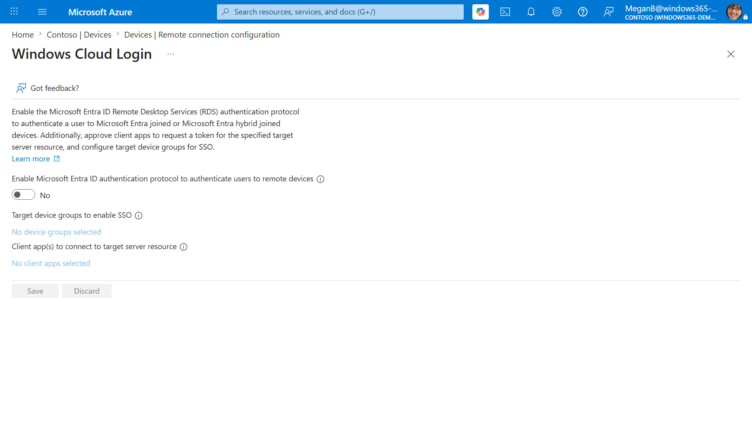Open MeganB account avatar menu
The height and width of the screenshot is (423, 752).
coord(734,12)
